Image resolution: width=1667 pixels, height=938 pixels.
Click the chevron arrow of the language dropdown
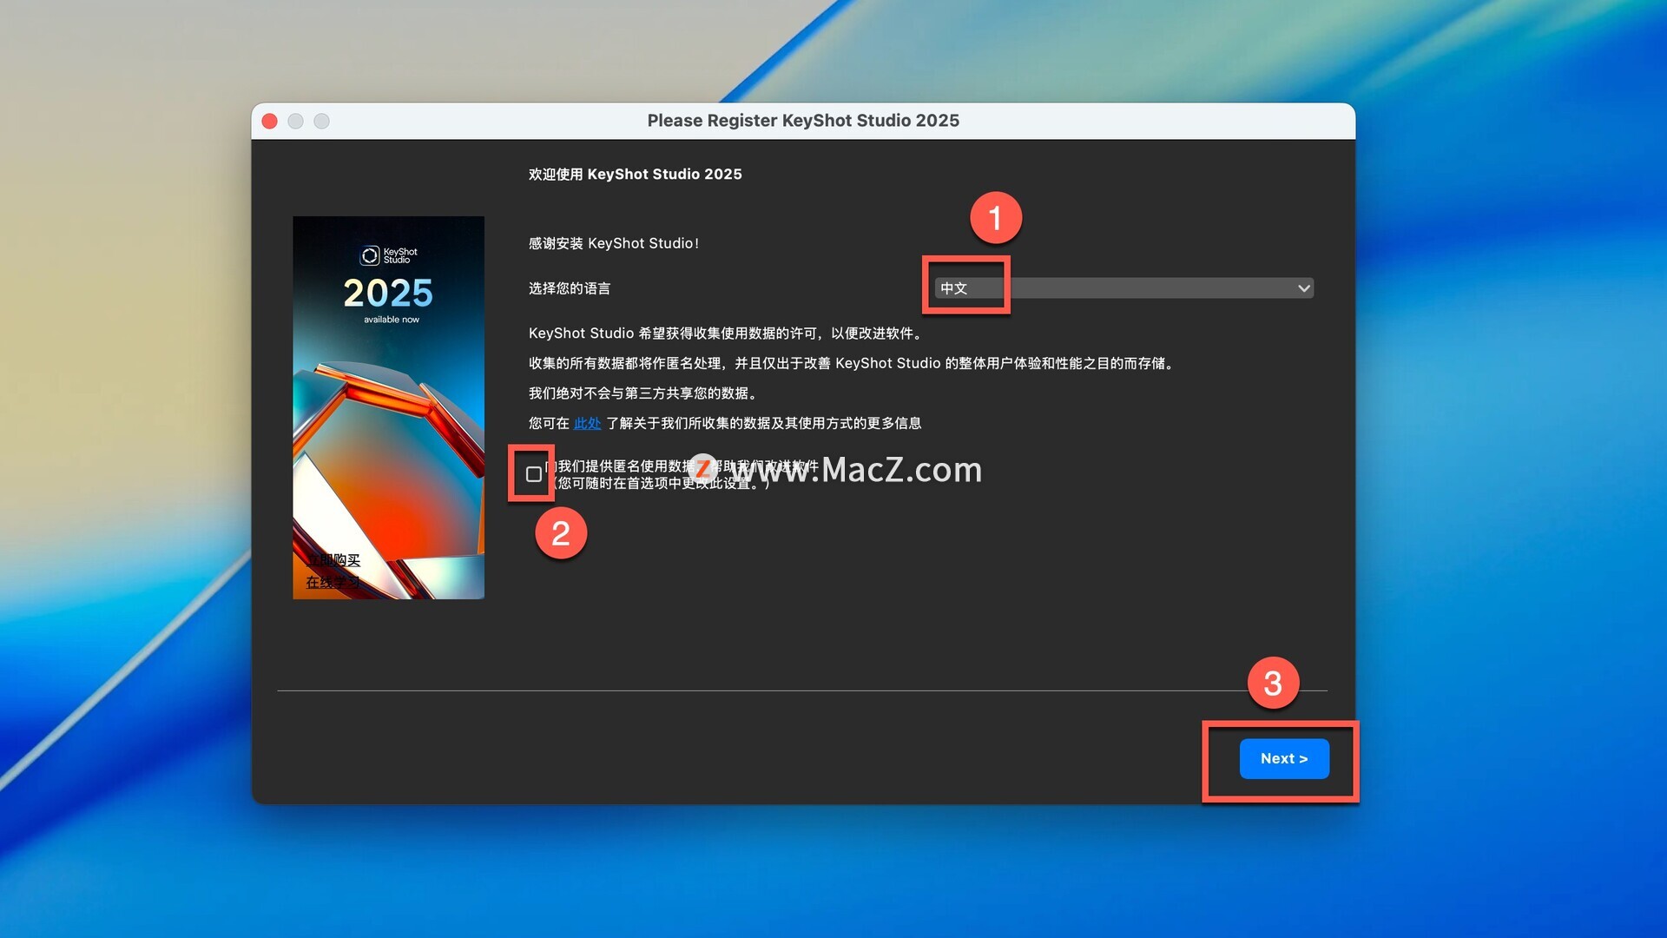(1303, 288)
